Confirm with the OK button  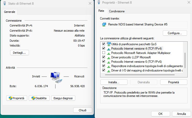click(x=160, y=114)
